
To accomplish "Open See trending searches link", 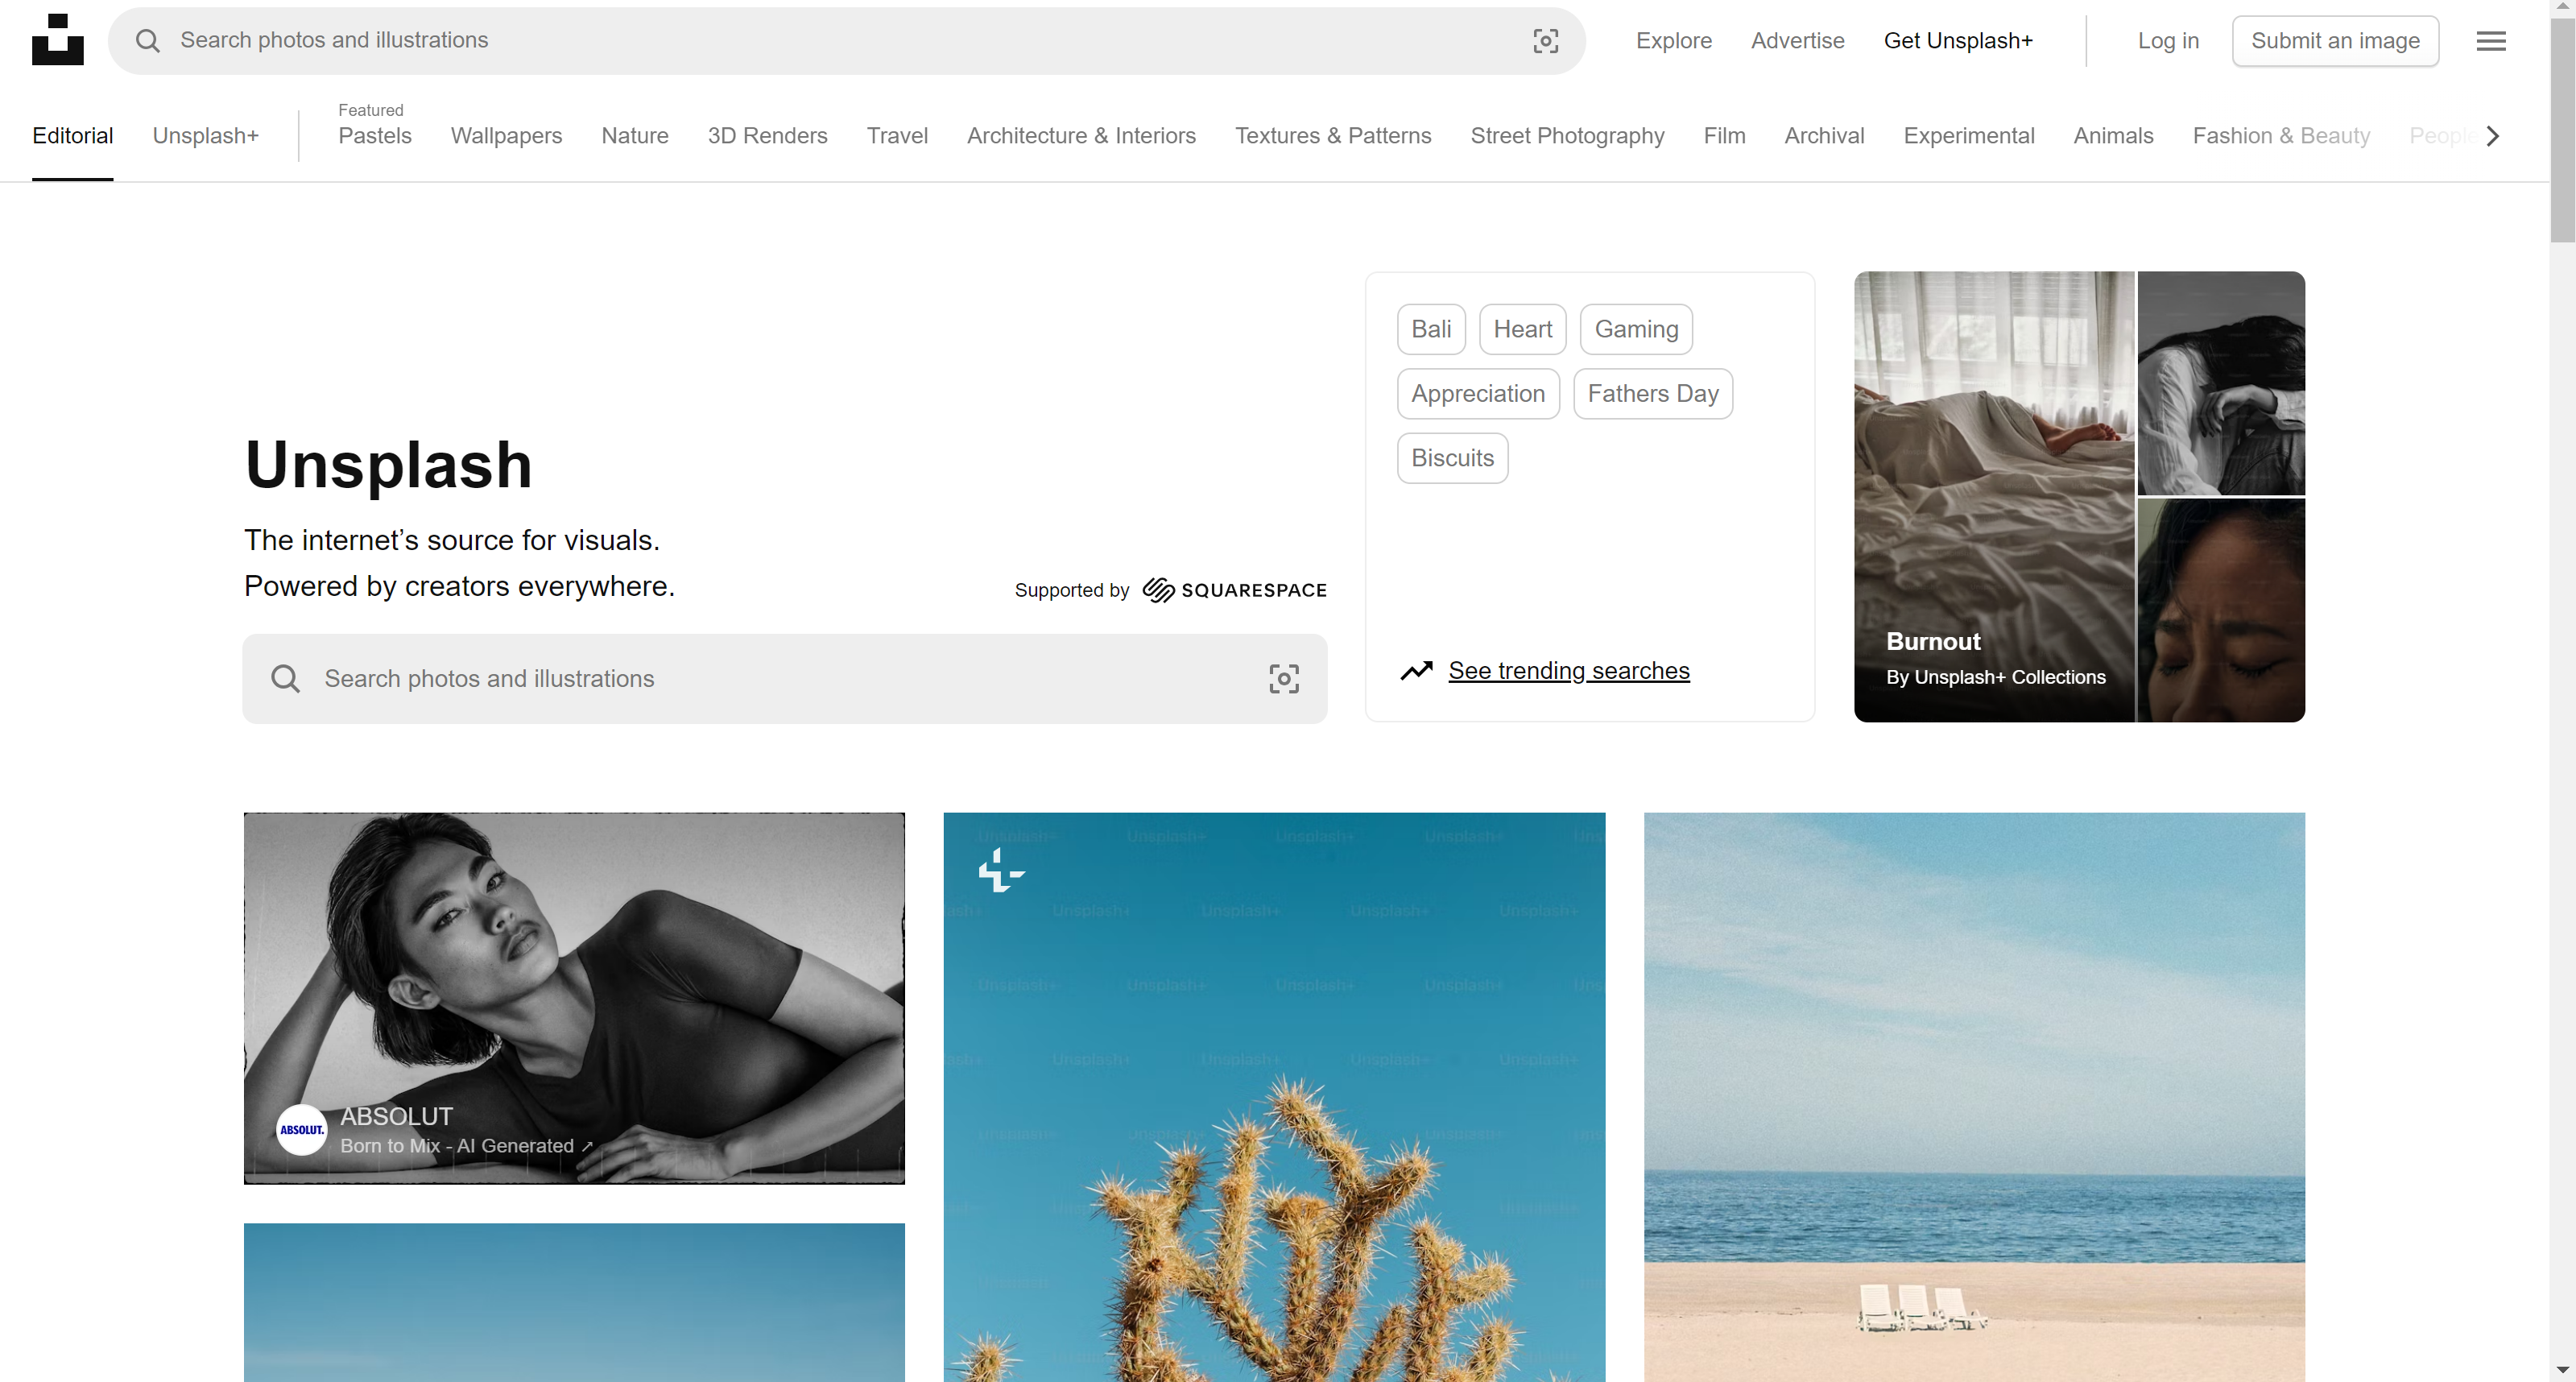I will [1569, 671].
